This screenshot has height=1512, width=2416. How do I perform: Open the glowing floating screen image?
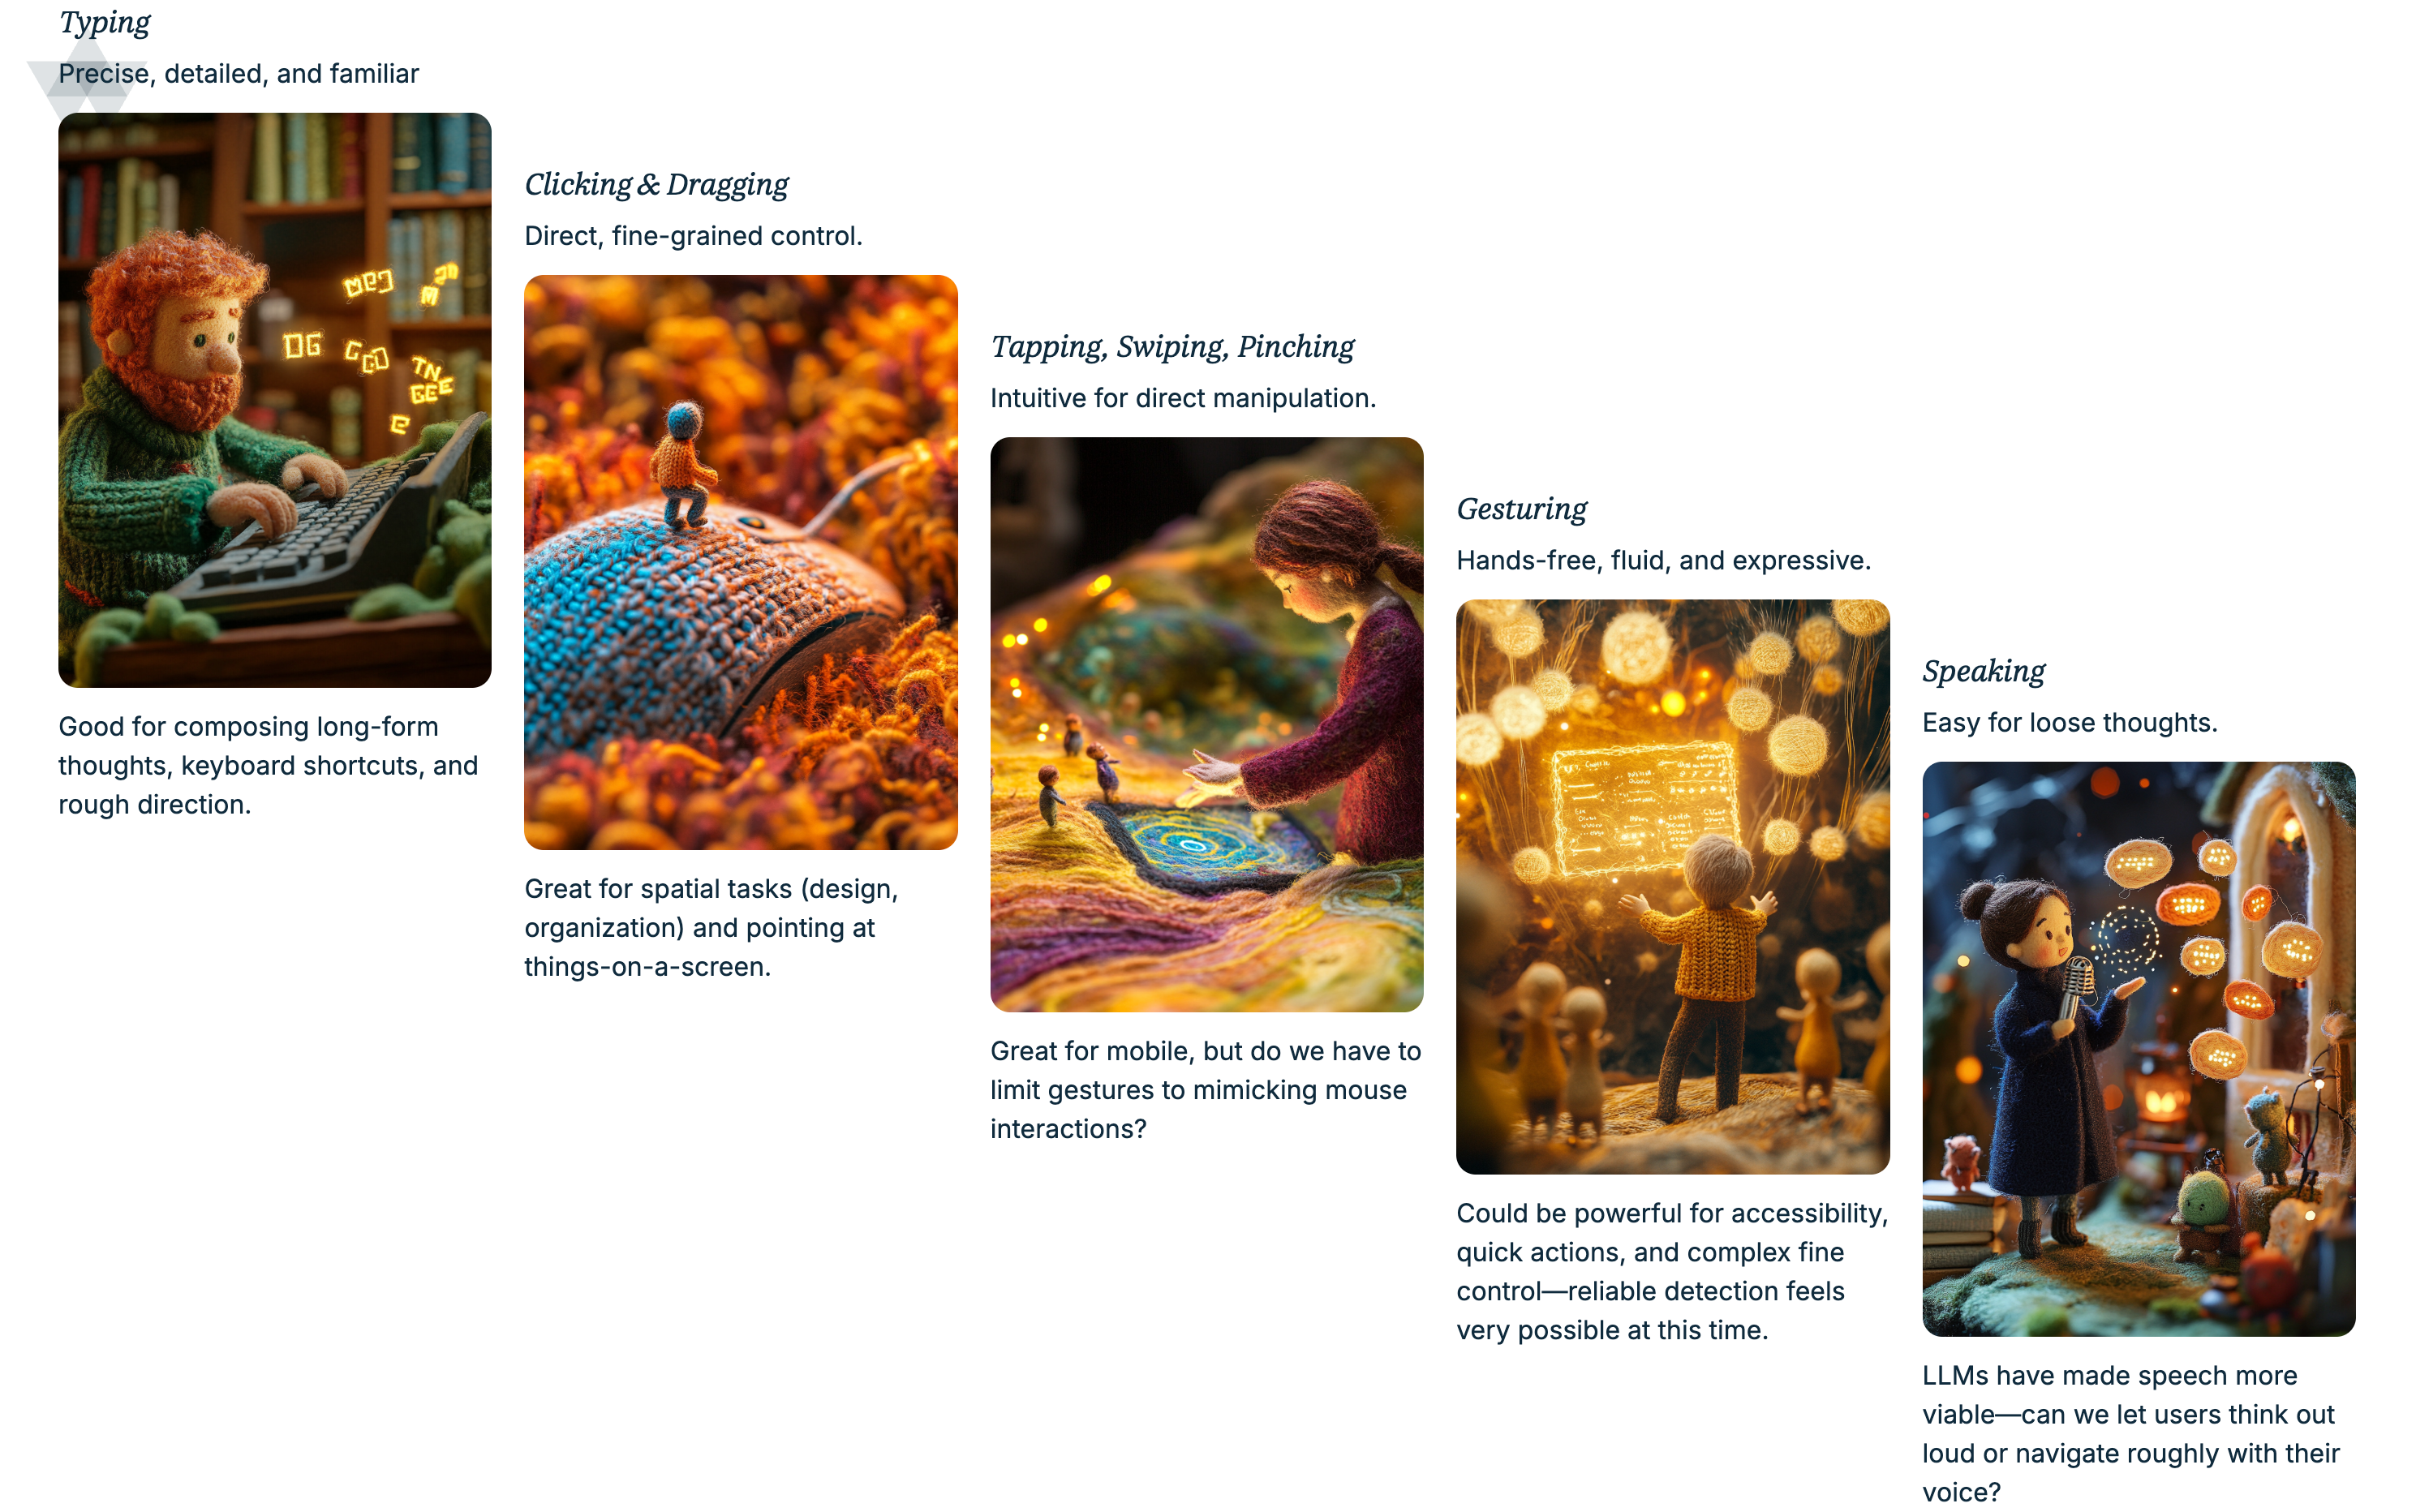[x=1673, y=886]
